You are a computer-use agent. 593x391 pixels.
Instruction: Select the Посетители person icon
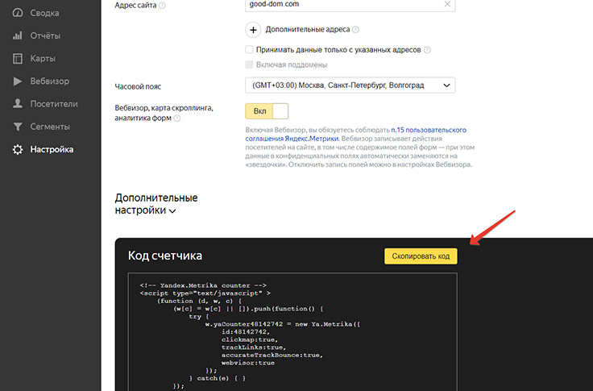(17, 104)
